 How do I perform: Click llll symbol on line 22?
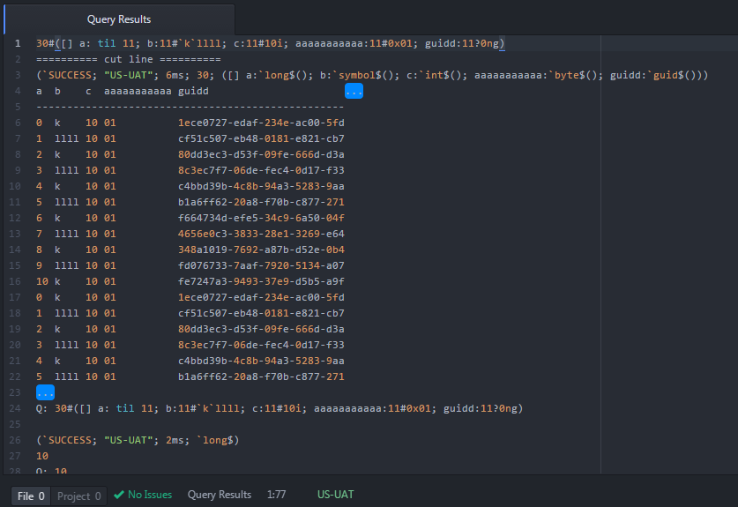click(x=67, y=377)
